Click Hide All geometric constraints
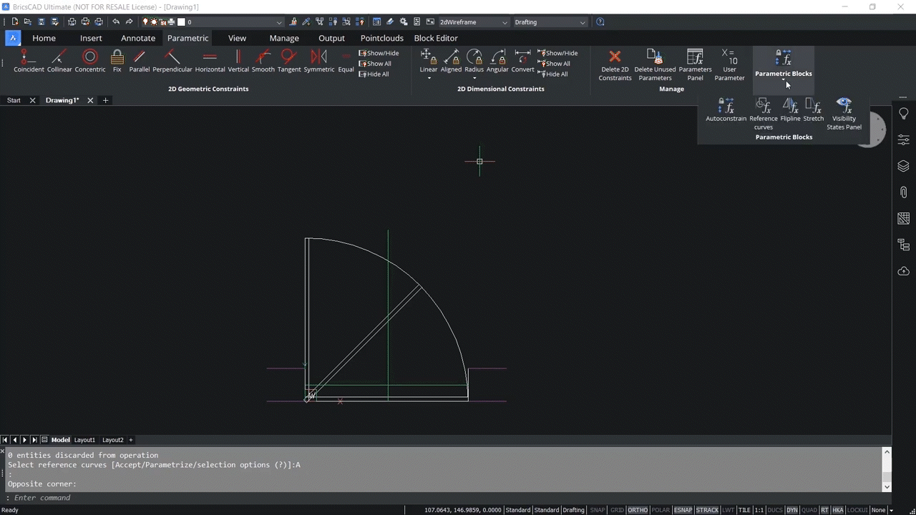 (374, 74)
